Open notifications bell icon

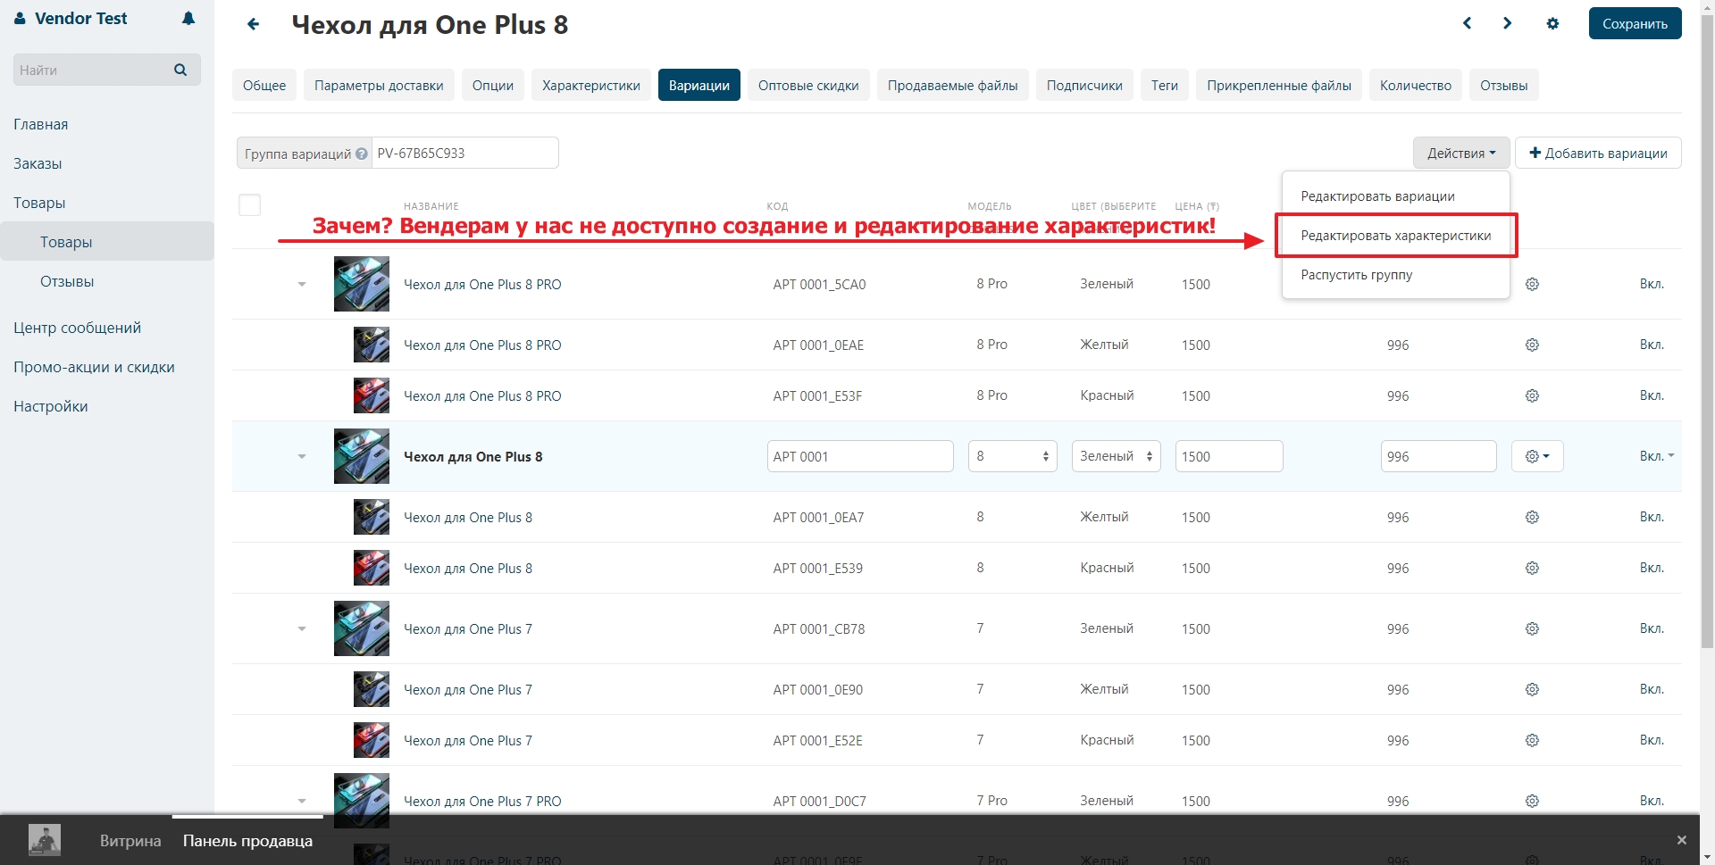[x=188, y=19]
